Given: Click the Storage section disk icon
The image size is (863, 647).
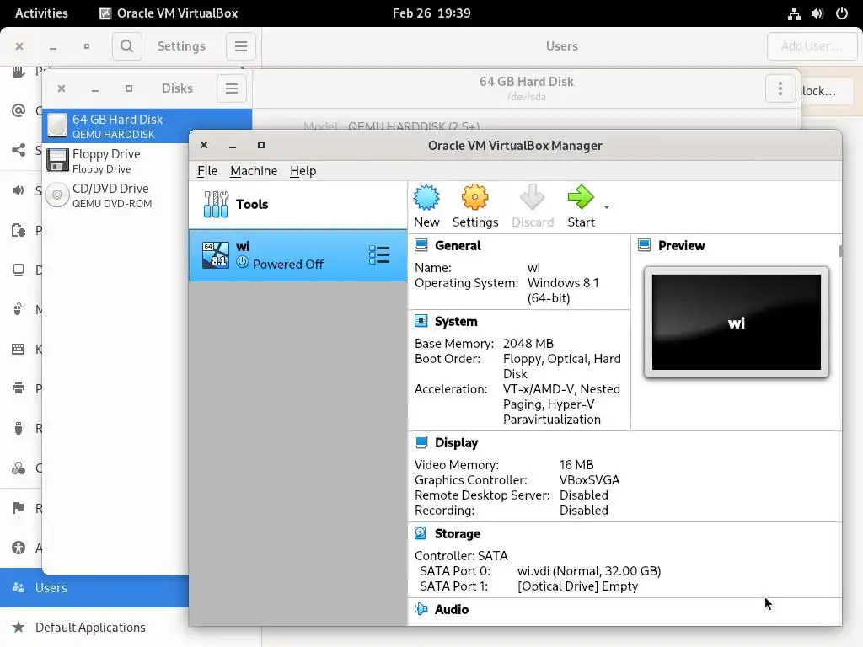Looking at the screenshot, I should click(x=421, y=533).
